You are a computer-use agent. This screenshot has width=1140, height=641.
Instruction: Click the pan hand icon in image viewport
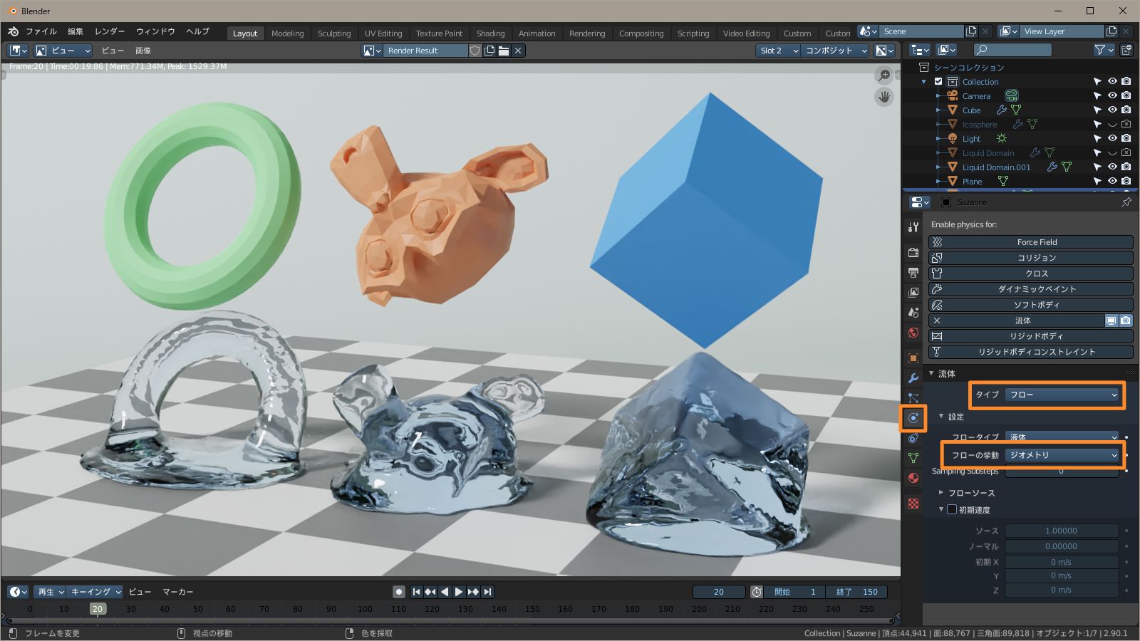pos(884,97)
